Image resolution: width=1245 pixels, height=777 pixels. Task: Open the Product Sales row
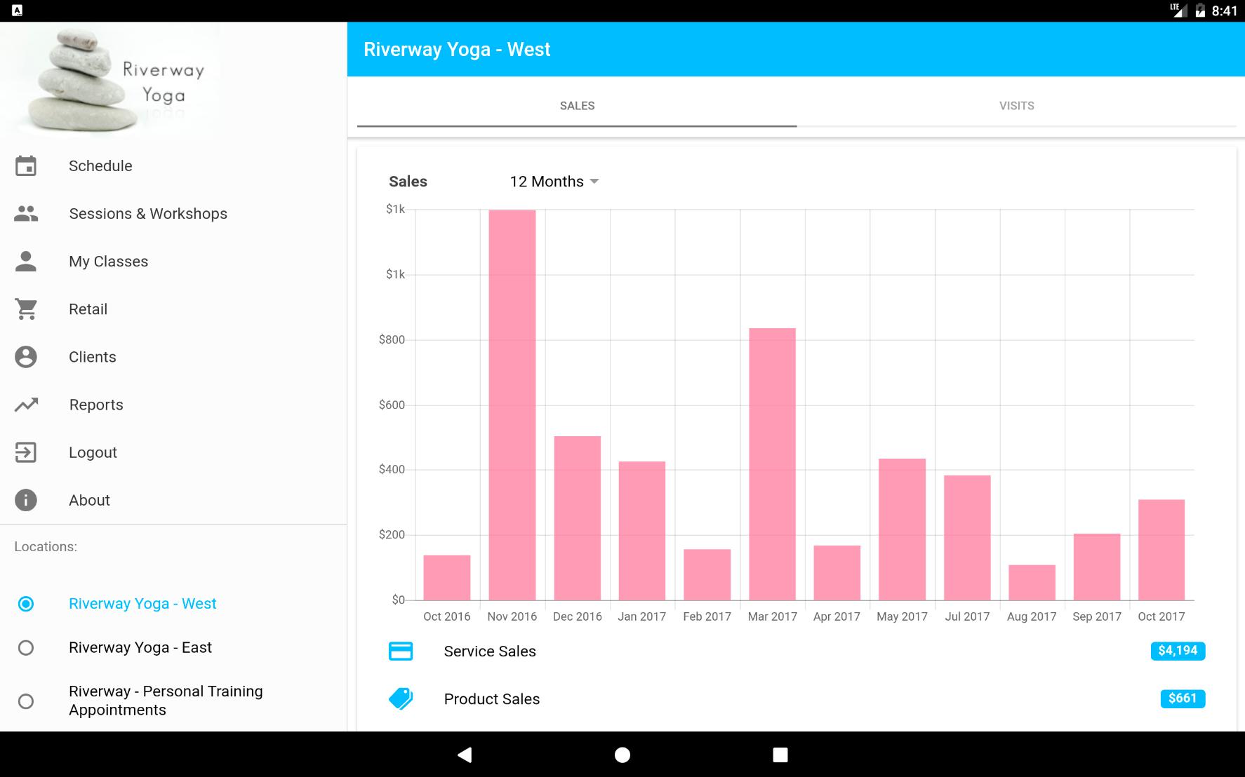click(797, 699)
